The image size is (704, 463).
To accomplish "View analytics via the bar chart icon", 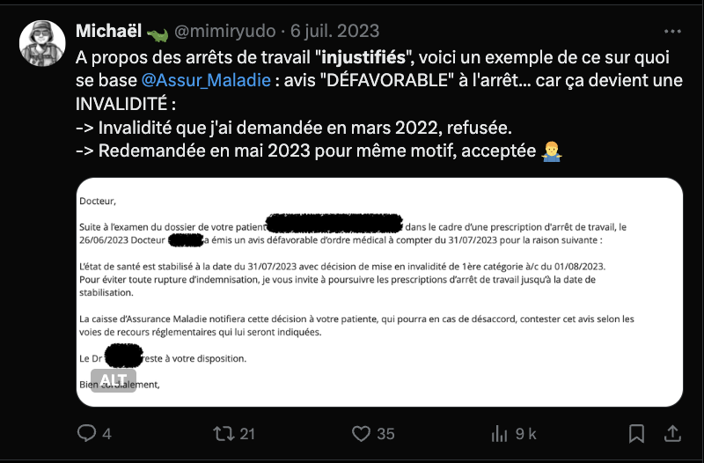I will 499,434.
